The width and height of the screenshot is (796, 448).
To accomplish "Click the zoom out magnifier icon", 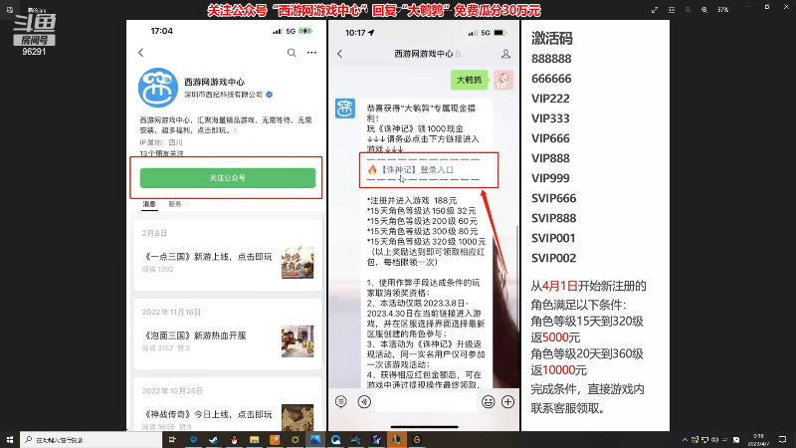I will (x=688, y=10).
